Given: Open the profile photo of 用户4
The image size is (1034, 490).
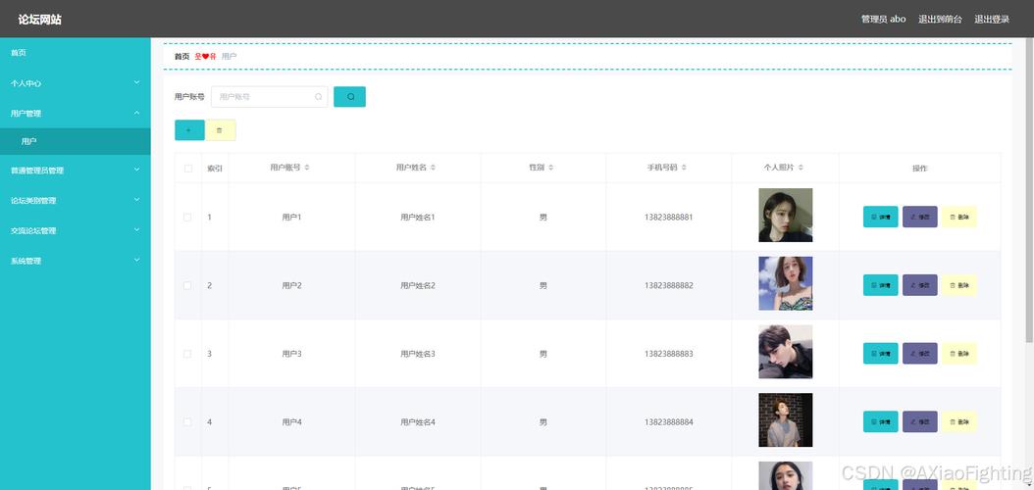Looking at the screenshot, I should 786,420.
